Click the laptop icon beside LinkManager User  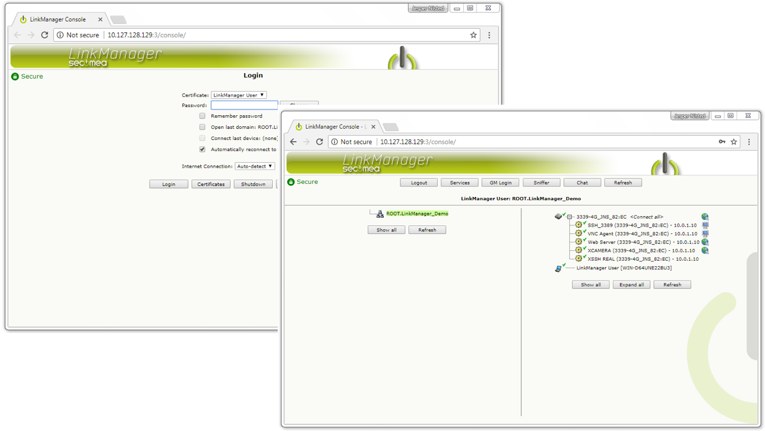559,268
